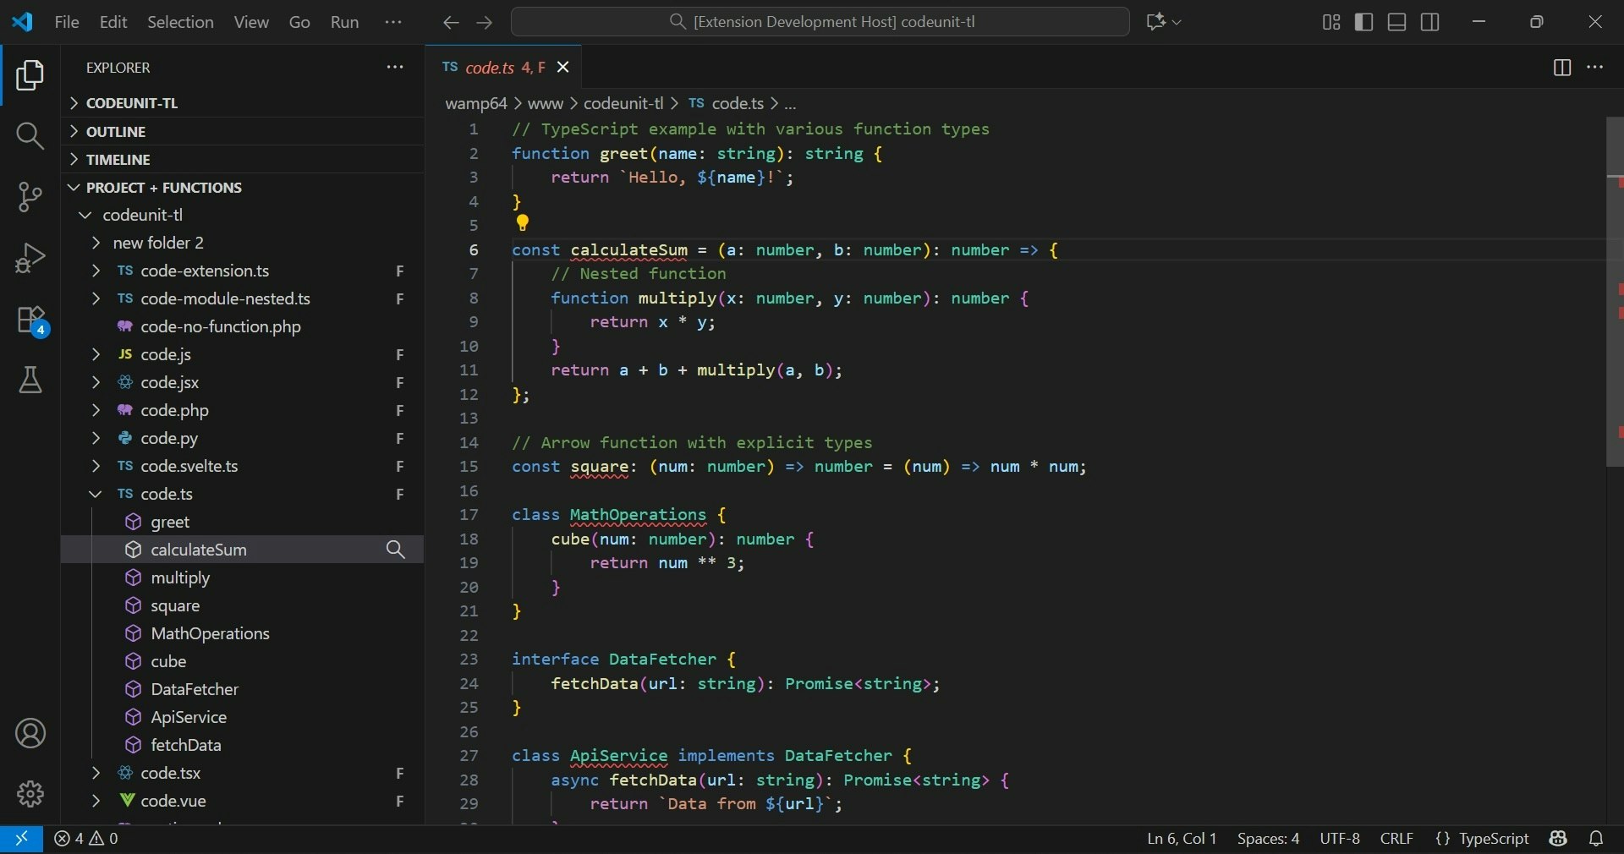Toggle the primary sidebar visibility
Screen dimensions: 1624x854
click(x=1364, y=22)
